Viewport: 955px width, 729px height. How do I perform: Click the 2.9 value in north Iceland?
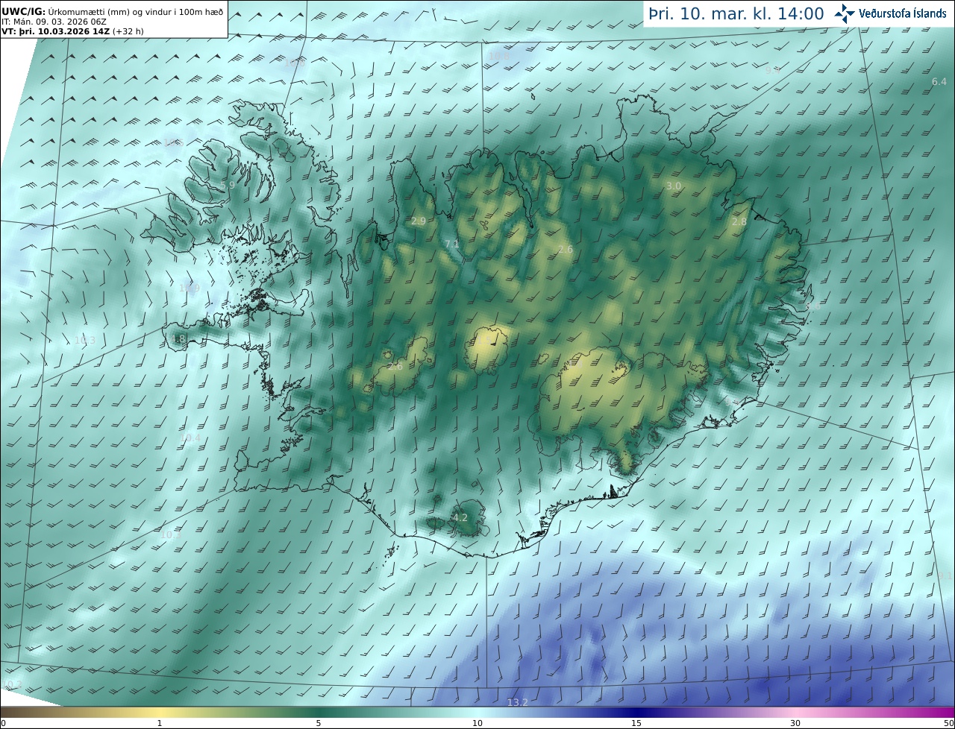click(x=419, y=221)
